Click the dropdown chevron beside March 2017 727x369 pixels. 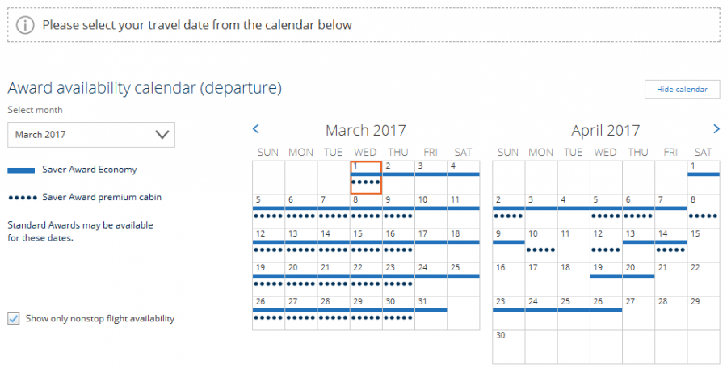[162, 135]
